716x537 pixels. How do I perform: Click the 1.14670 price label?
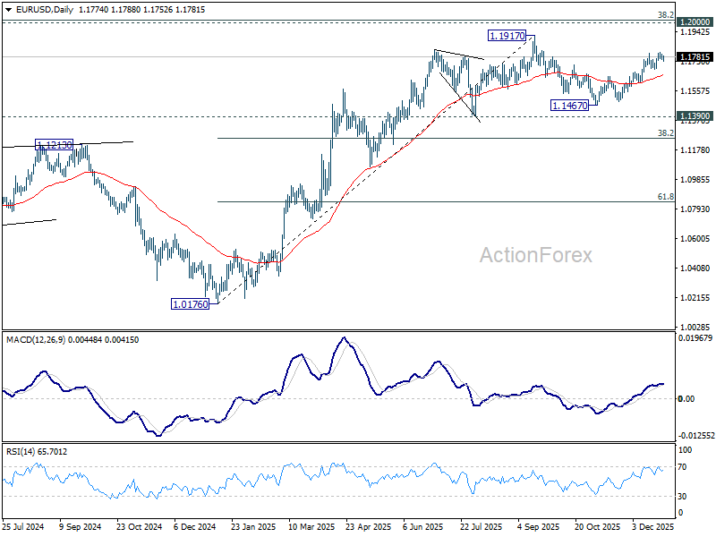pyautogui.click(x=570, y=106)
